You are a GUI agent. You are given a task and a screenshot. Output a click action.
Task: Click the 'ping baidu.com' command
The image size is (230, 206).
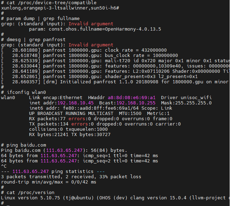tap(24, 145)
